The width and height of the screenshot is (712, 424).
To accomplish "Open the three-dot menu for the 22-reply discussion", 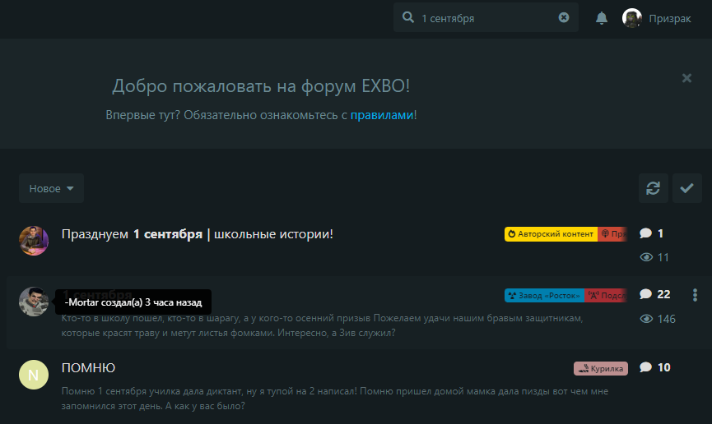I will point(695,295).
